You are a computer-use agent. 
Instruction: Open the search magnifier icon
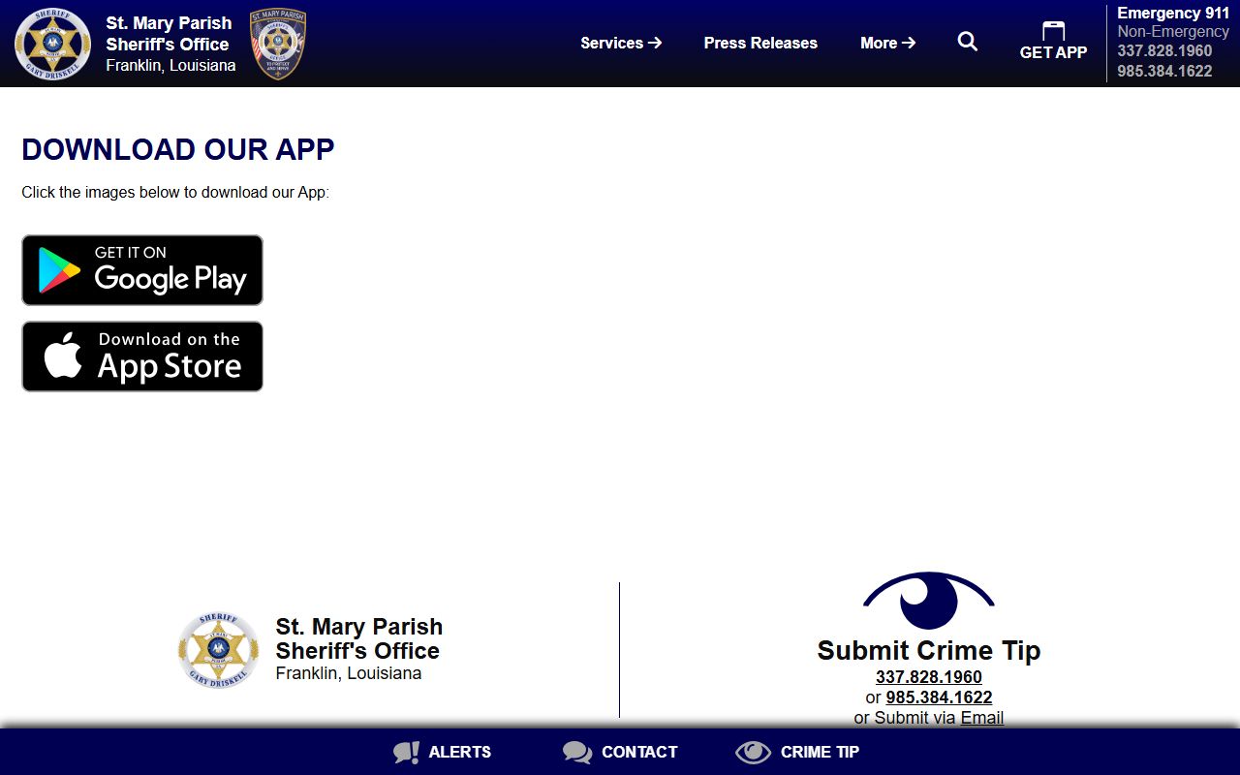[x=967, y=42]
